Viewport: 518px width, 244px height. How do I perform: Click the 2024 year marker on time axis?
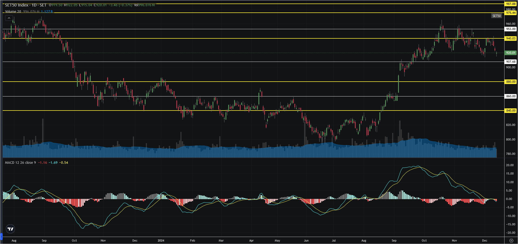161,240
